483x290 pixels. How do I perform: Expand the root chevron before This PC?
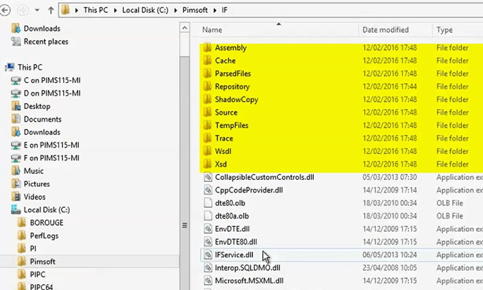click(x=76, y=11)
